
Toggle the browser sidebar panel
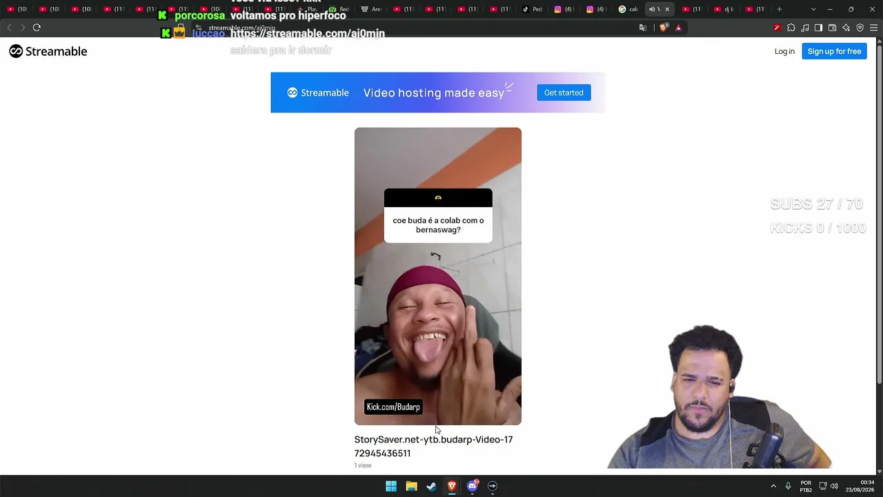[x=819, y=28]
